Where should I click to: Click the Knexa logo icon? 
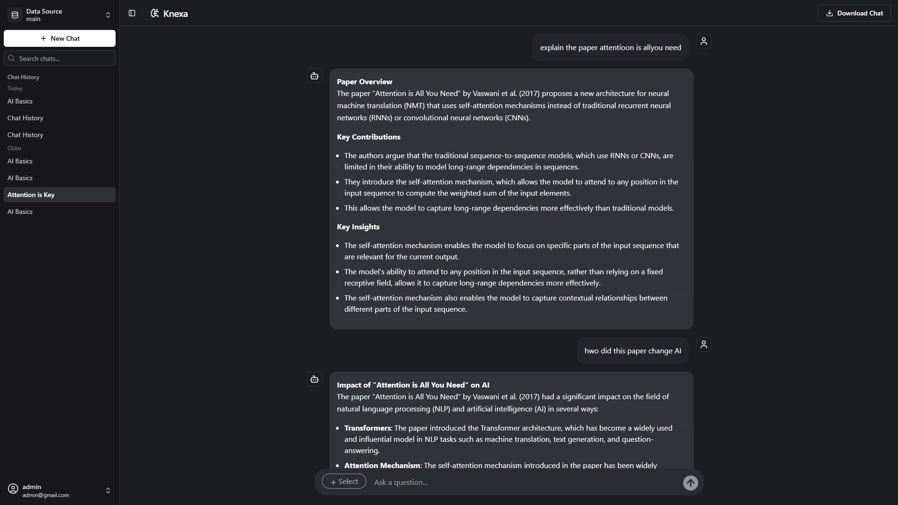coord(154,13)
